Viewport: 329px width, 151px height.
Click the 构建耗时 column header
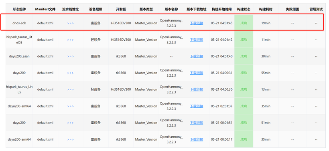(x=266, y=10)
